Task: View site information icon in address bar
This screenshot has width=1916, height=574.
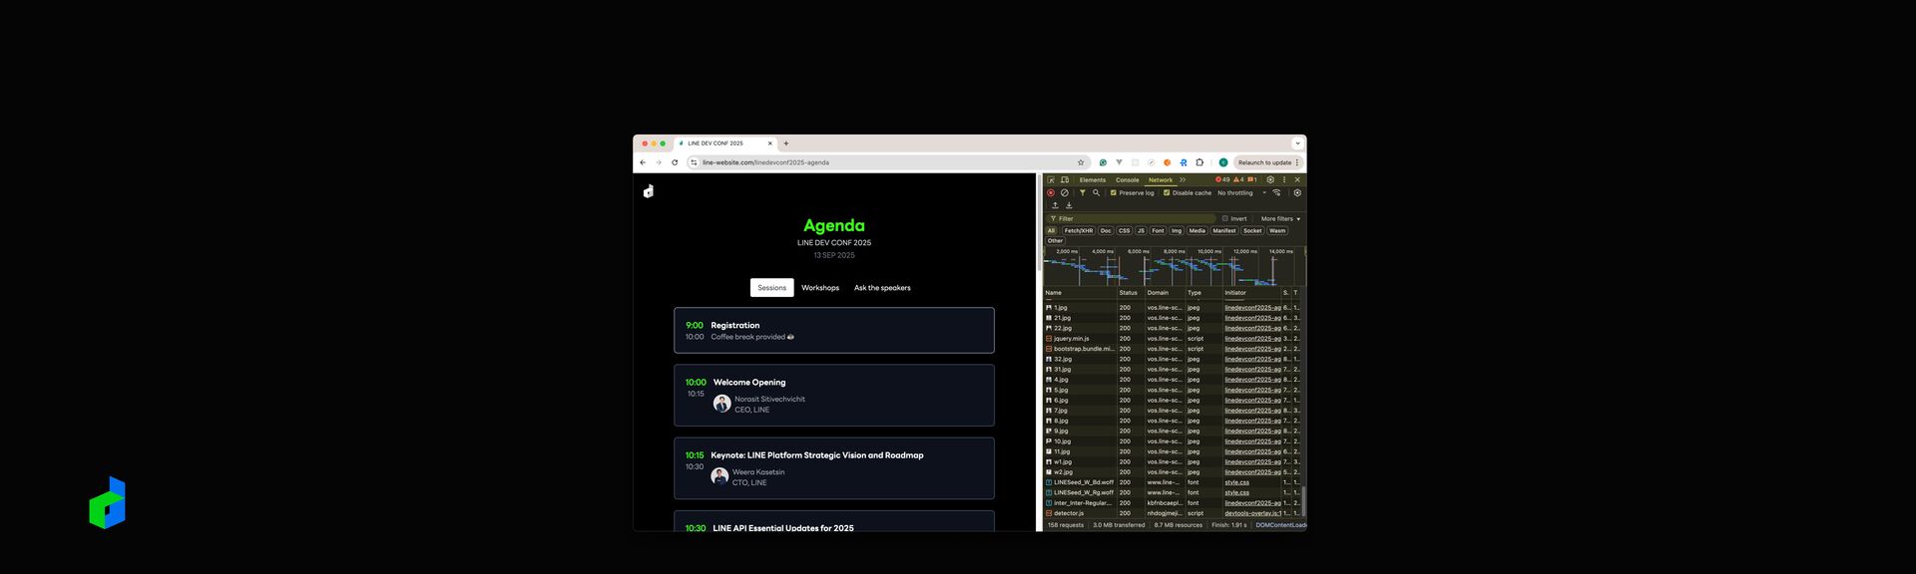Action: click(x=695, y=162)
